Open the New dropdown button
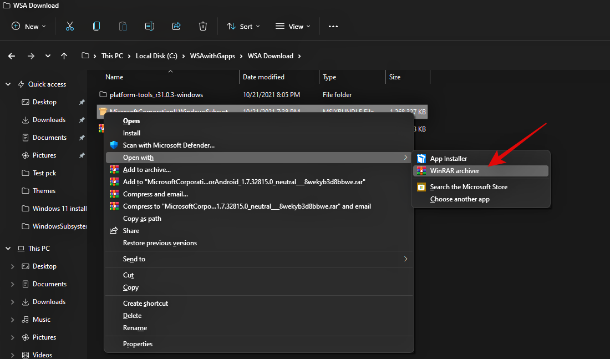Image resolution: width=610 pixels, height=359 pixels. 29,26
